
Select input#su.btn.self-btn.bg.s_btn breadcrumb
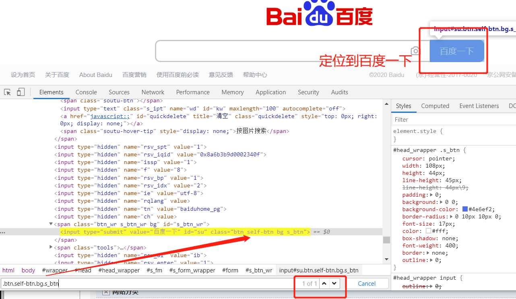(319, 270)
